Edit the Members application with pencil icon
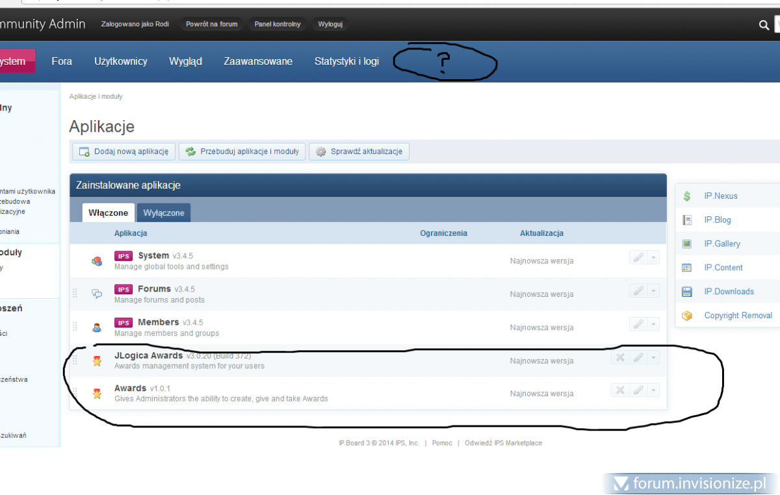 coord(638,324)
